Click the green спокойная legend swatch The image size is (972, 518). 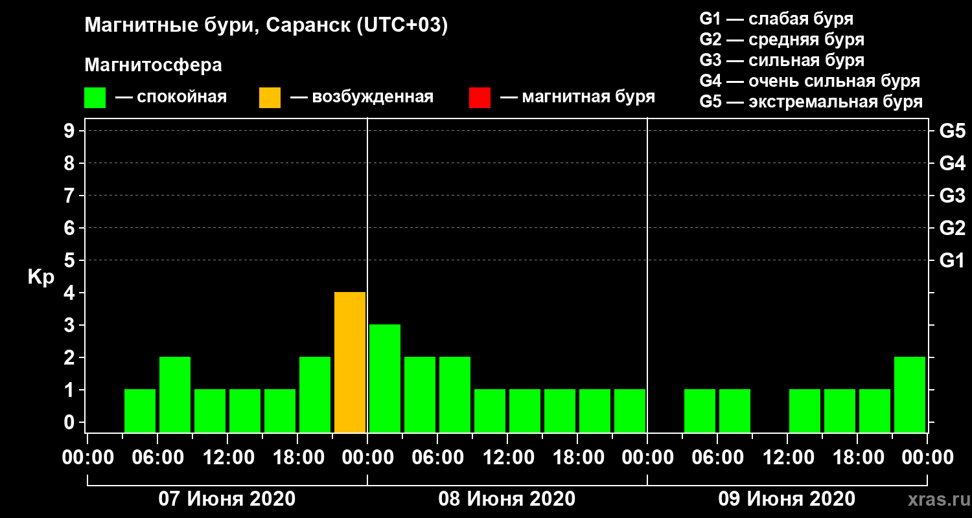(95, 97)
